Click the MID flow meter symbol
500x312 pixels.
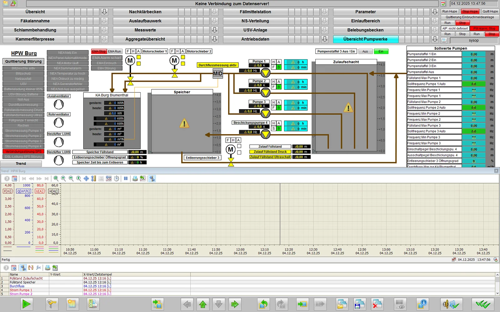[x=217, y=74]
